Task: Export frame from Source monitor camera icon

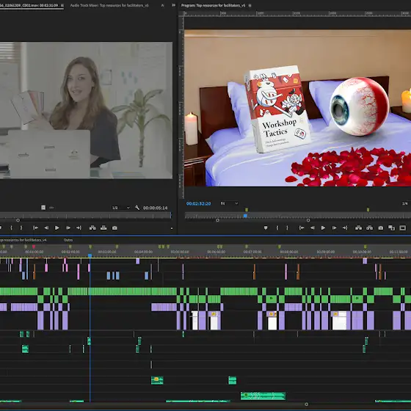Action: click(114, 228)
